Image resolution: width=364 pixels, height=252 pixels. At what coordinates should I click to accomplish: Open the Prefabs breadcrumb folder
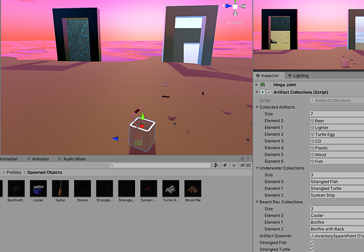click(x=13, y=172)
